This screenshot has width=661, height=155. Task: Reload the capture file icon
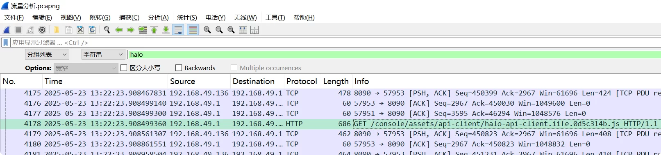pyautogui.click(x=92, y=30)
